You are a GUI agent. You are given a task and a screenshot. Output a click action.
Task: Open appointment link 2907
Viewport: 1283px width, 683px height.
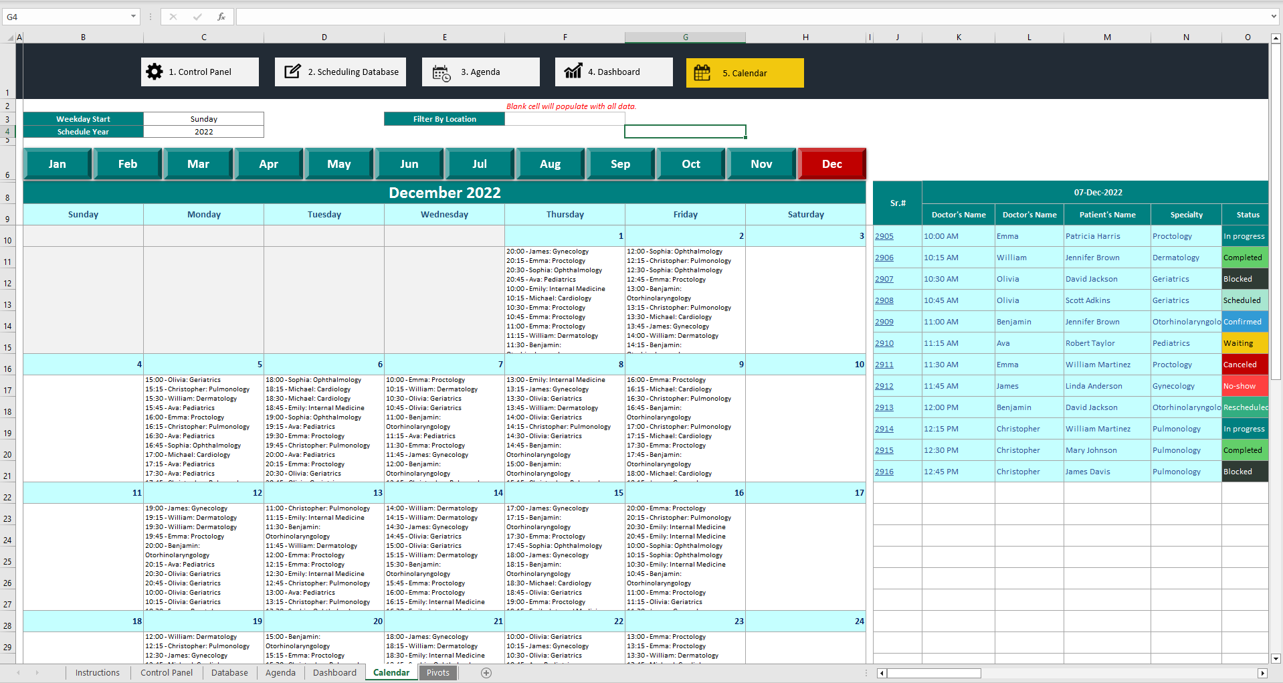click(884, 279)
